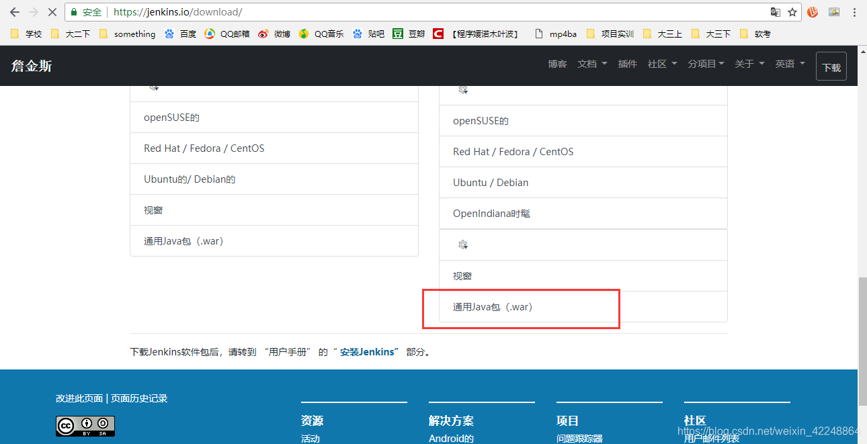Open the 大三下 bookmark folder
This screenshot has width=867, height=444.
(x=710, y=34)
